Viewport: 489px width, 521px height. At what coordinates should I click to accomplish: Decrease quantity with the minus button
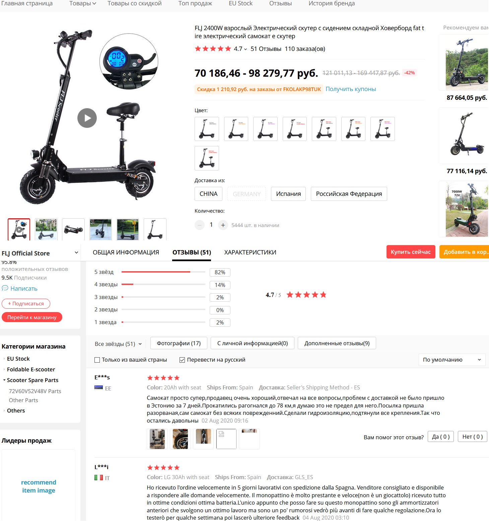pyautogui.click(x=200, y=225)
